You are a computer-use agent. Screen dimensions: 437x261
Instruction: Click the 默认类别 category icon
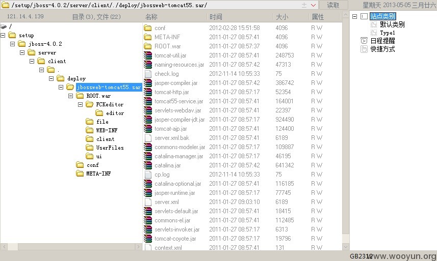pos(374,25)
